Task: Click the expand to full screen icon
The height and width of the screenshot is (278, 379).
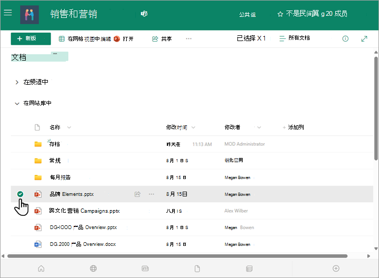Action: (364, 38)
